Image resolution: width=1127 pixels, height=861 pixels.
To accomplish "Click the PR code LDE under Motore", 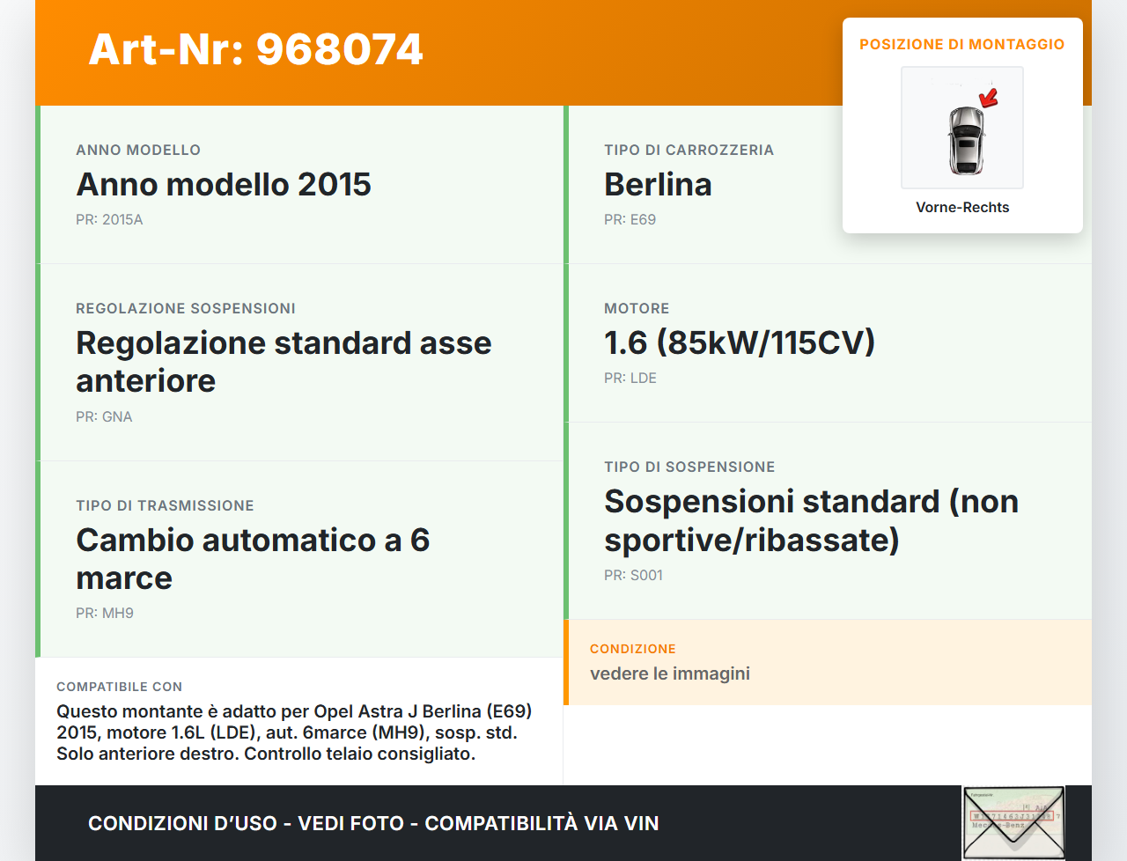I will coord(630,378).
